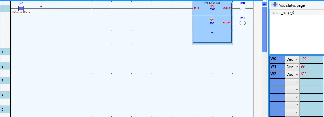Click the W2 value field showing 623

pos(312,74)
